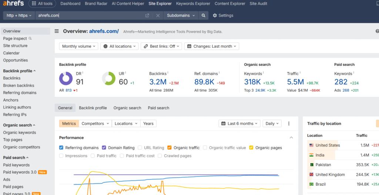The height and width of the screenshot is (195, 379).
Task: Open Paid keywords 3.0 in sidebar
Action: (x=20, y=172)
